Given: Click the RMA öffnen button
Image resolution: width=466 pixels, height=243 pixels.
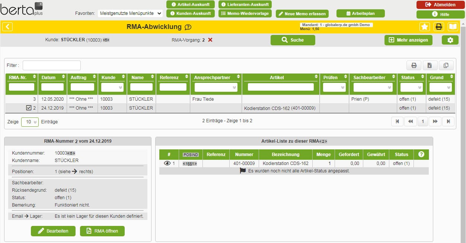Looking at the screenshot, I should tap(102, 231).
